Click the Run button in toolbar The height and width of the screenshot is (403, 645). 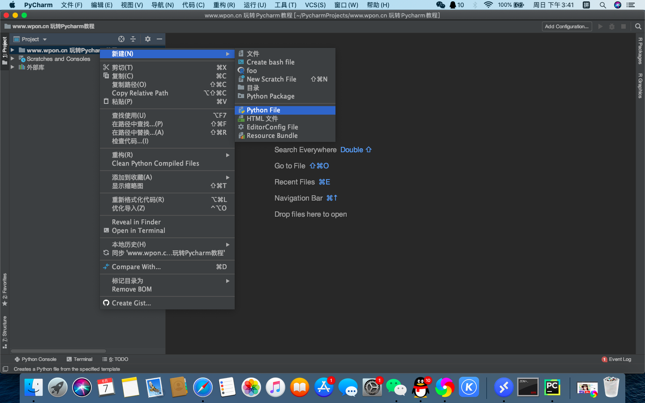[601, 26]
